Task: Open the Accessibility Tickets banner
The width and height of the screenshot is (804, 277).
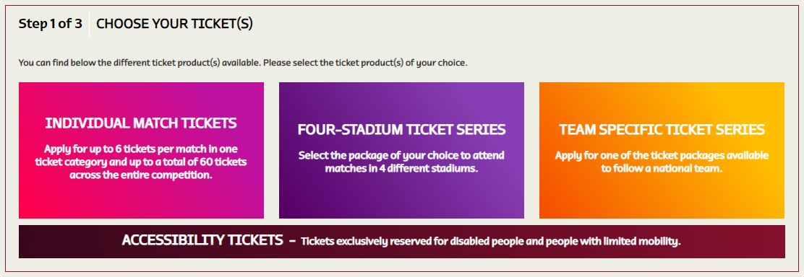Action: pyautogui.click(x=401, y=241)
